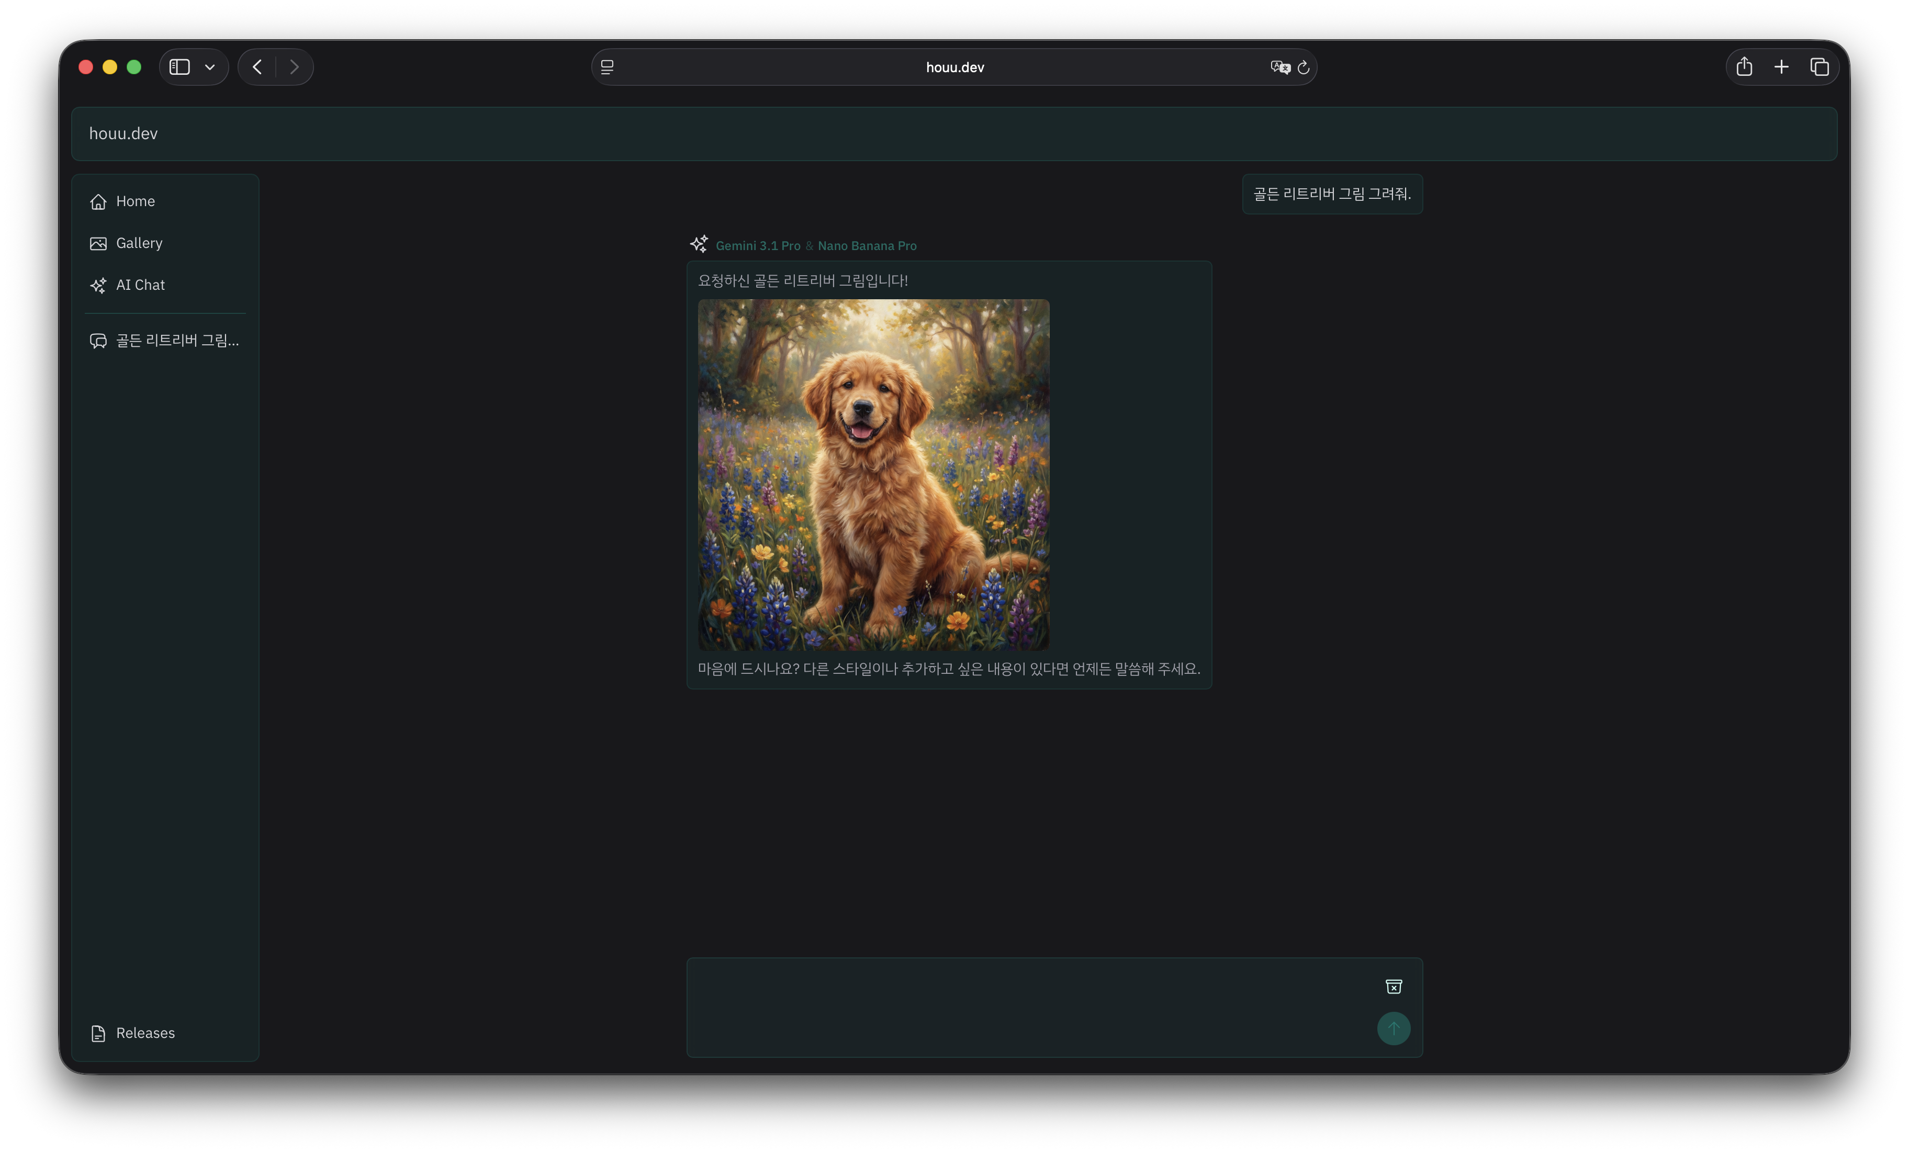Image resolution: width=1909 pixels, height=1152 pixels.
Task: Show the tab overview icon
Action: pos(1820,66)
